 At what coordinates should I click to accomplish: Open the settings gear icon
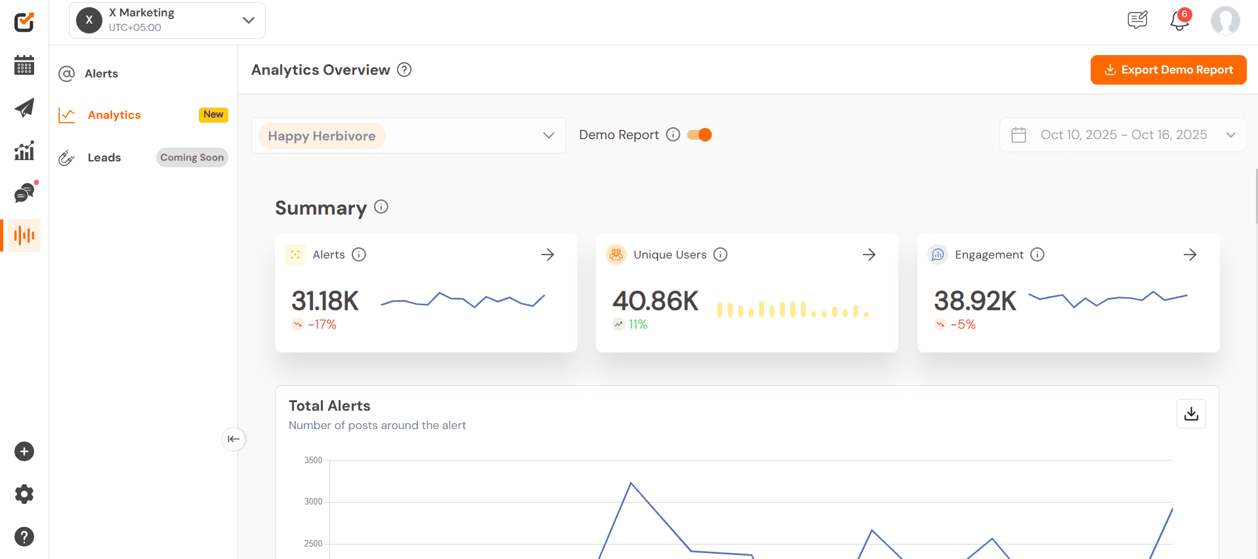24,494
